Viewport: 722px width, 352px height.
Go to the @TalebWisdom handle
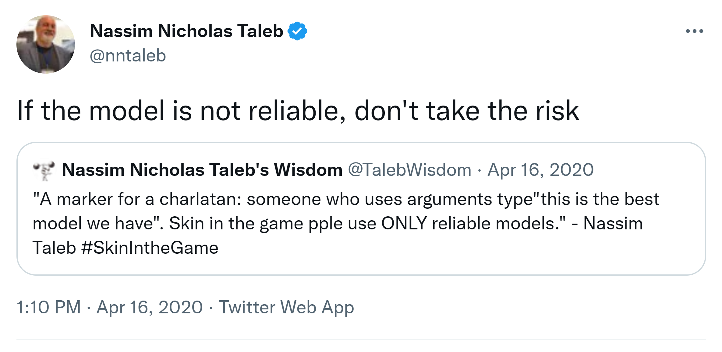coord(409,170)
